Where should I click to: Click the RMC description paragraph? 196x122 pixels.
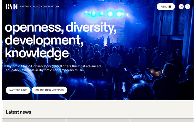53,68
